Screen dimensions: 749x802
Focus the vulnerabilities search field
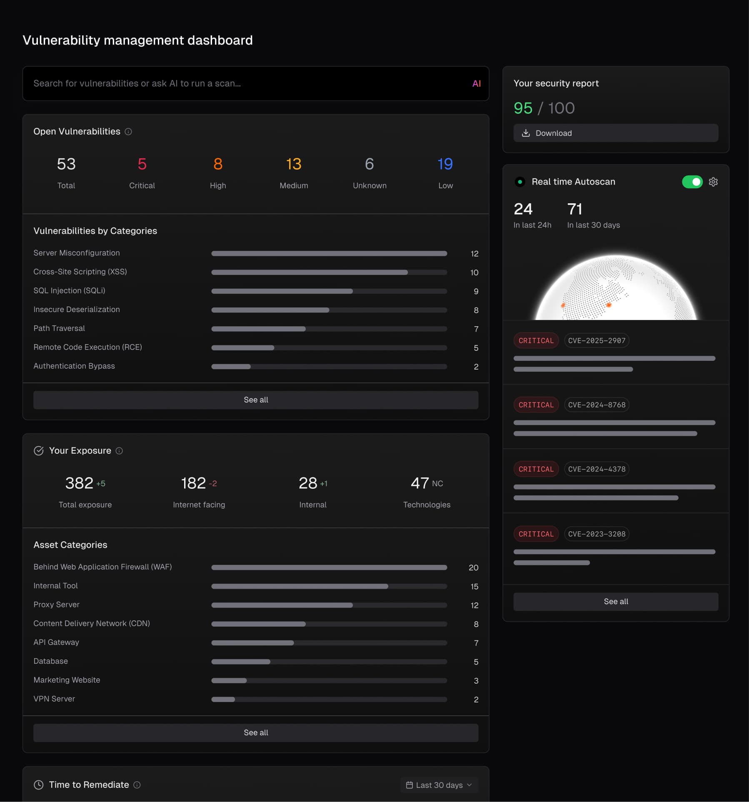pos(246,84)
